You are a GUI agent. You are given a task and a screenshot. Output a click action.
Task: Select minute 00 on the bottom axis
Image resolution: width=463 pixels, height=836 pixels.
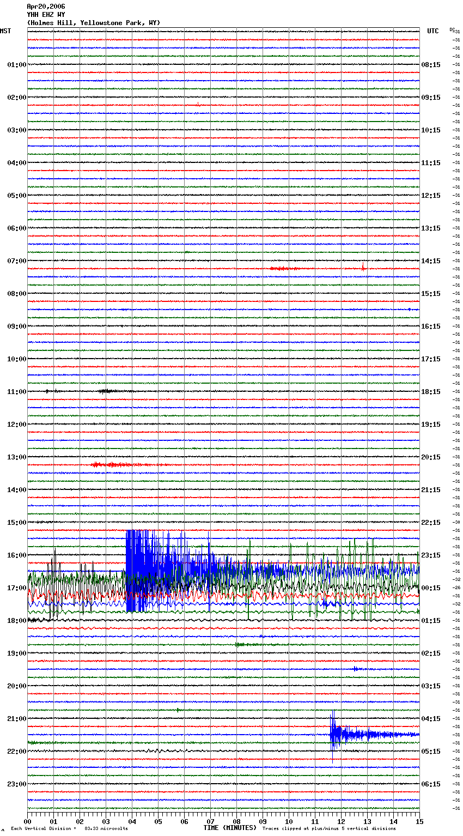click(x=28, y=821)
